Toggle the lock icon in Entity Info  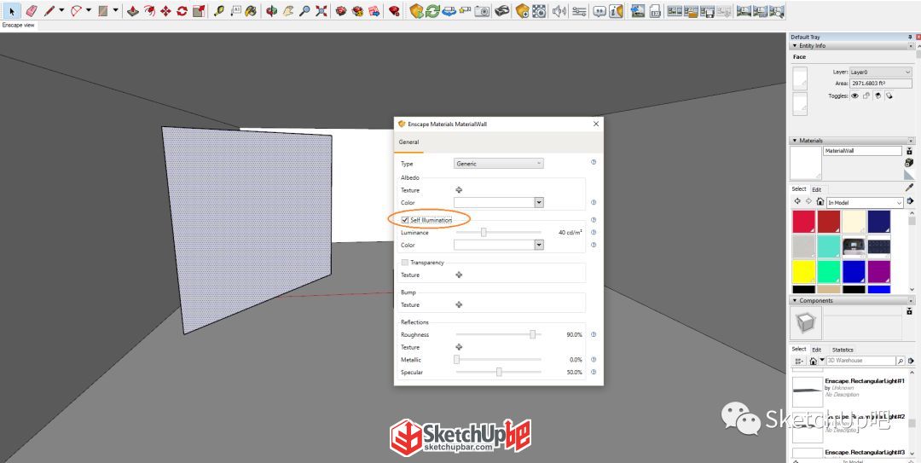coord(866,95)
